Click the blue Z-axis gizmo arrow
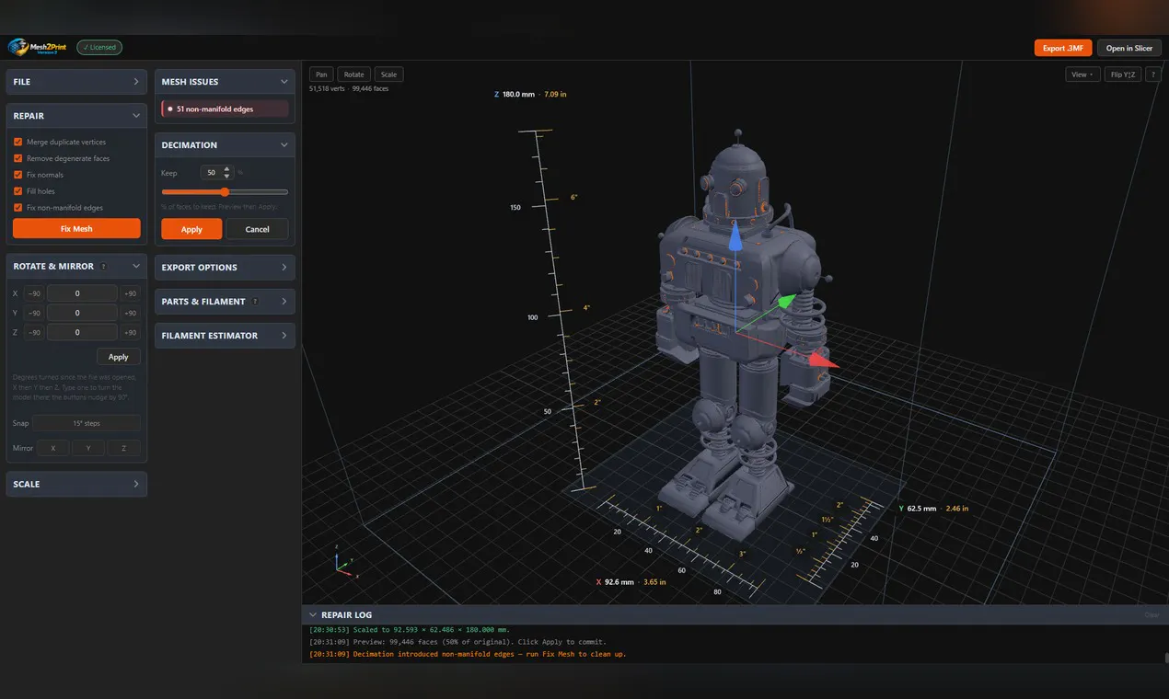 tap(735, 239)
